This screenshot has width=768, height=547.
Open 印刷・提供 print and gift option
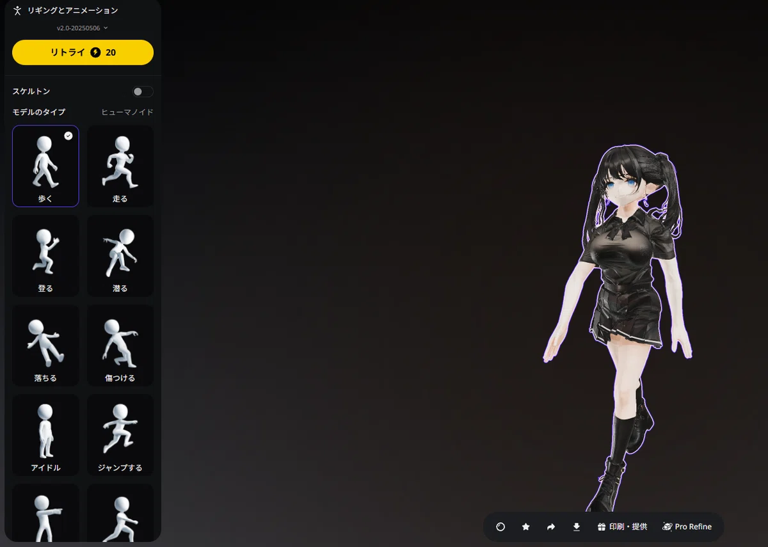[x=622, y=527]
